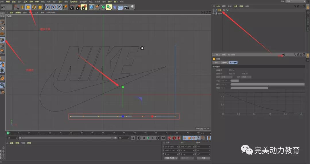Click the 应用 apply button in coordinates
The height and width of the screenshot is (164, 310).
pyautogui.click(x=204, y=158)
